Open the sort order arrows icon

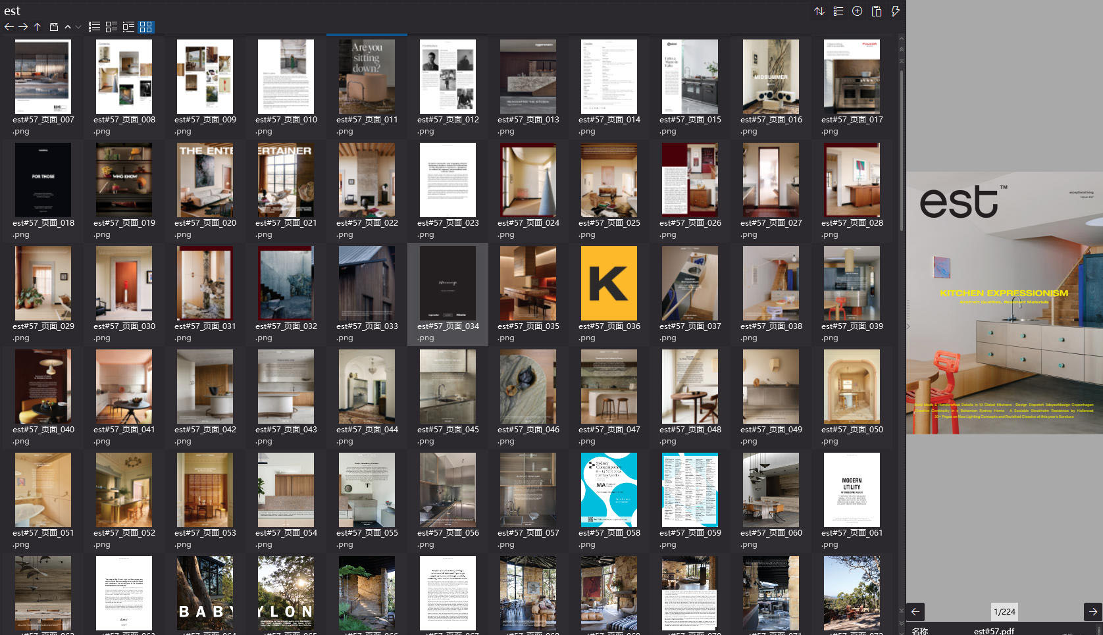pyautogui.click(x=819, y=11)
